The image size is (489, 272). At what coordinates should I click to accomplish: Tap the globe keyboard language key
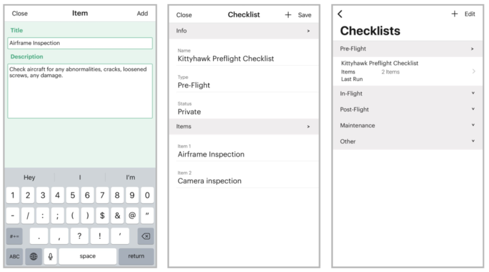click(x=33, y=256)
